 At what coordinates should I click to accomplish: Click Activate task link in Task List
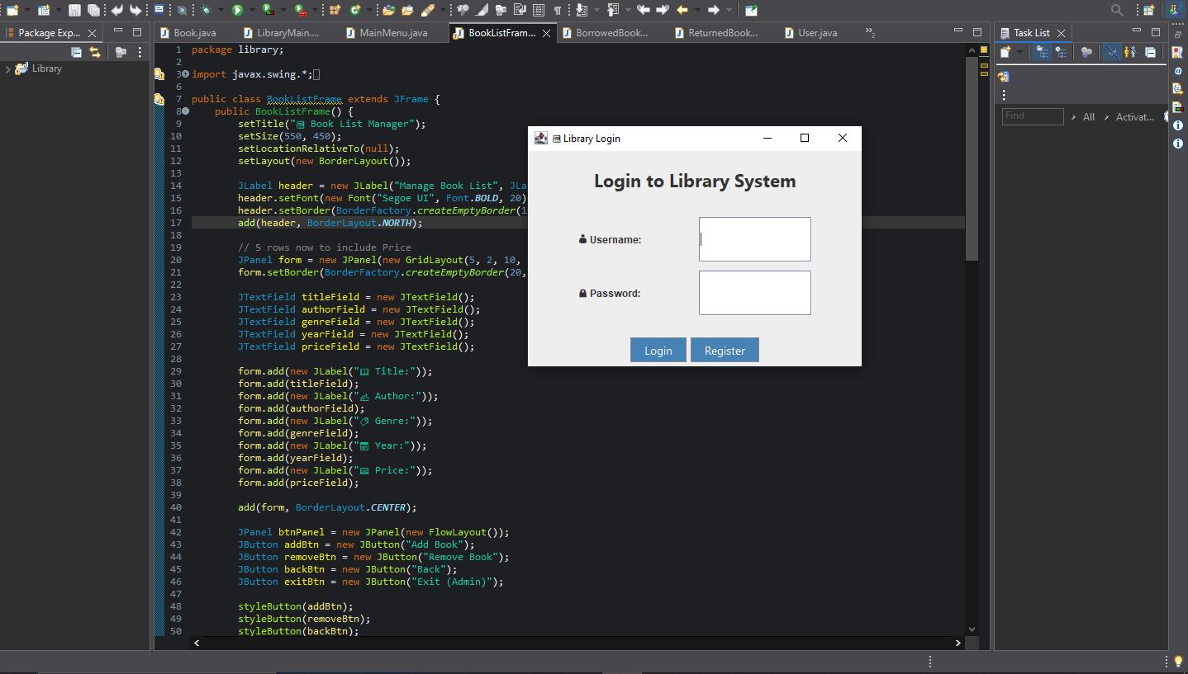pyautogui.click(x=1134, y=117)
